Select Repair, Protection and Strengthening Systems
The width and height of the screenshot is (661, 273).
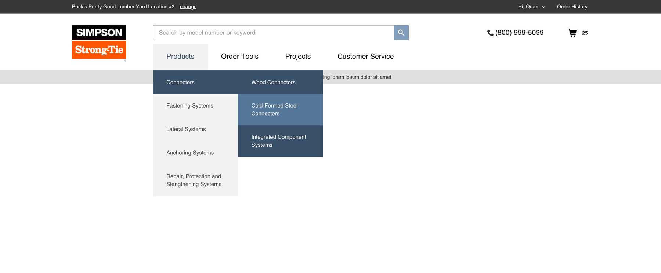point(194,181)
